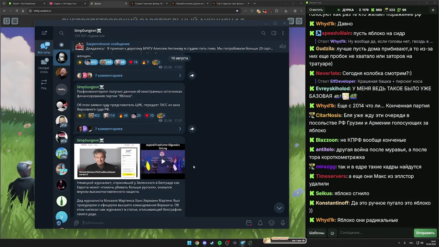Toggle silent broadcast bell icon
439x247 pixels.
click(260, 223)
